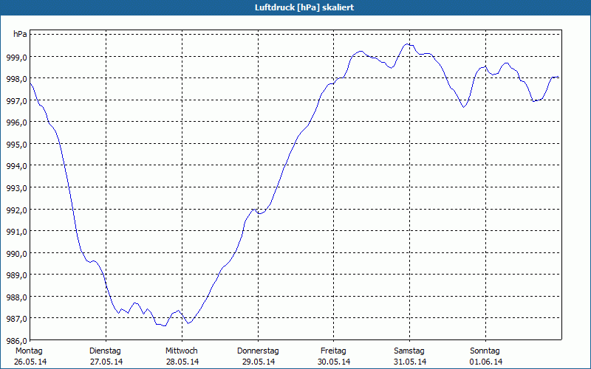Image resolution: width=591 pixels, height=369 pixels.
Task: Click the Mittwoch day label
Action: [181, 351]
